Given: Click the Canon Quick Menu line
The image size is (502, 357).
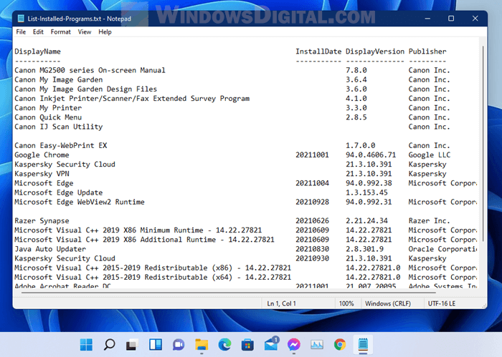Looking at the screenshot, I should 48,117.
